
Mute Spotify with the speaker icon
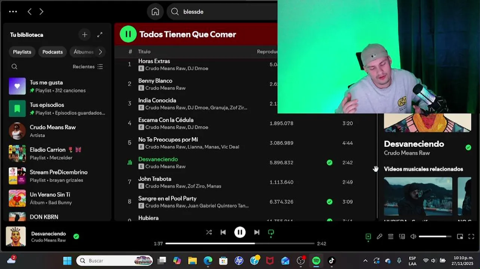(x=413, y=236)
